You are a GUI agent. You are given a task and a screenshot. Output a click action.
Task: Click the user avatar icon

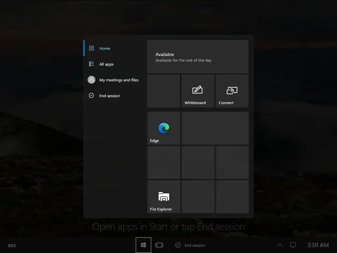(91, 80)
